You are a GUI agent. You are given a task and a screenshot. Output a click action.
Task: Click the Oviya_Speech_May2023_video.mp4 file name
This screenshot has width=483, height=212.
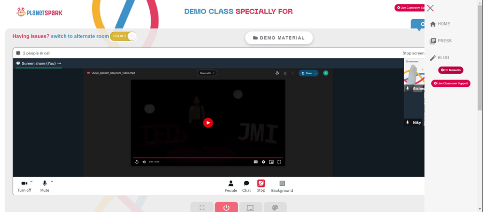click(x=114, y=73)
